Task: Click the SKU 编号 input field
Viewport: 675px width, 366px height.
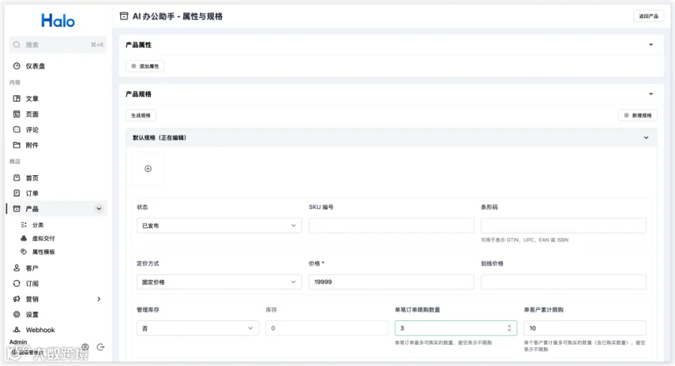Action: [x=391, y=225]
